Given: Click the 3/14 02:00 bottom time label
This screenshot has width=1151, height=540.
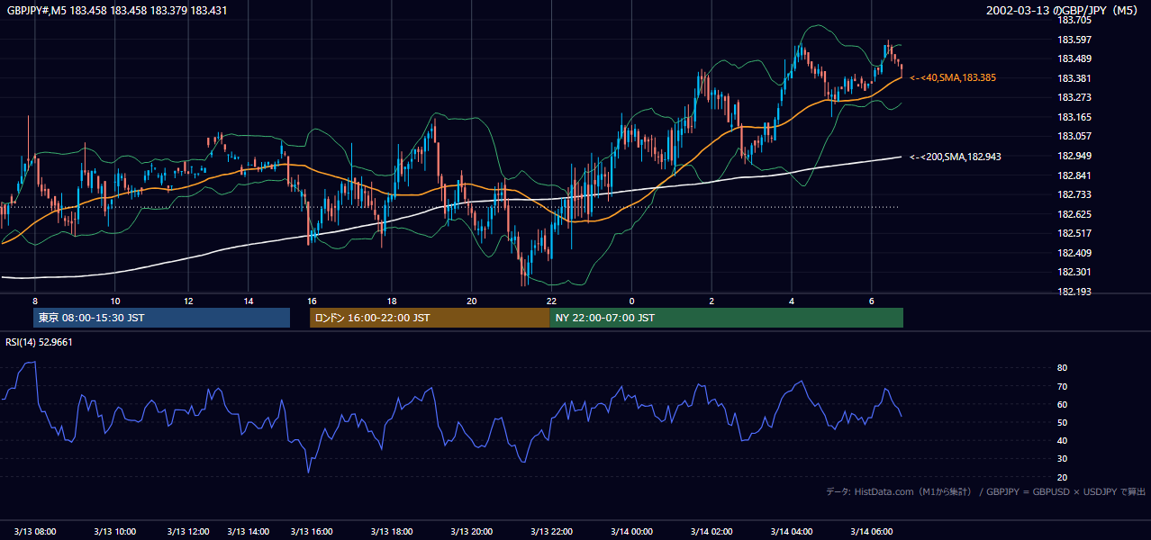Looking at the screenshot, I should tap(711, 532).
